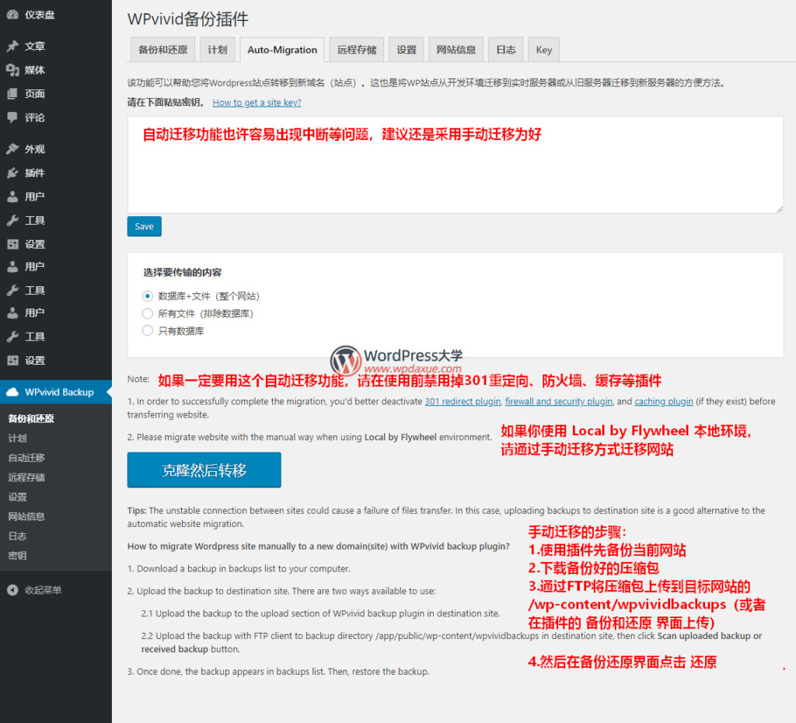The height and width of the screenshot is (723, 796).
Task: Click the Pages (页面) icon in sidebar
Action: click(x=12, y=94)
